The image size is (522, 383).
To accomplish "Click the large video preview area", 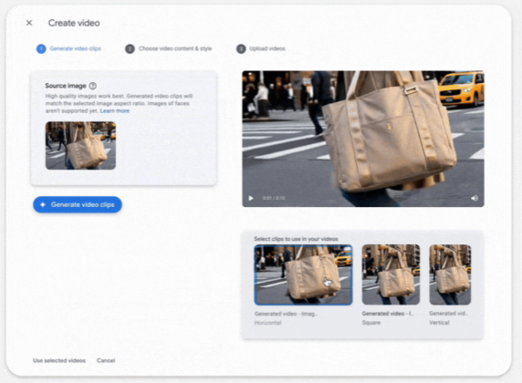I will click(x=363, y=139).
